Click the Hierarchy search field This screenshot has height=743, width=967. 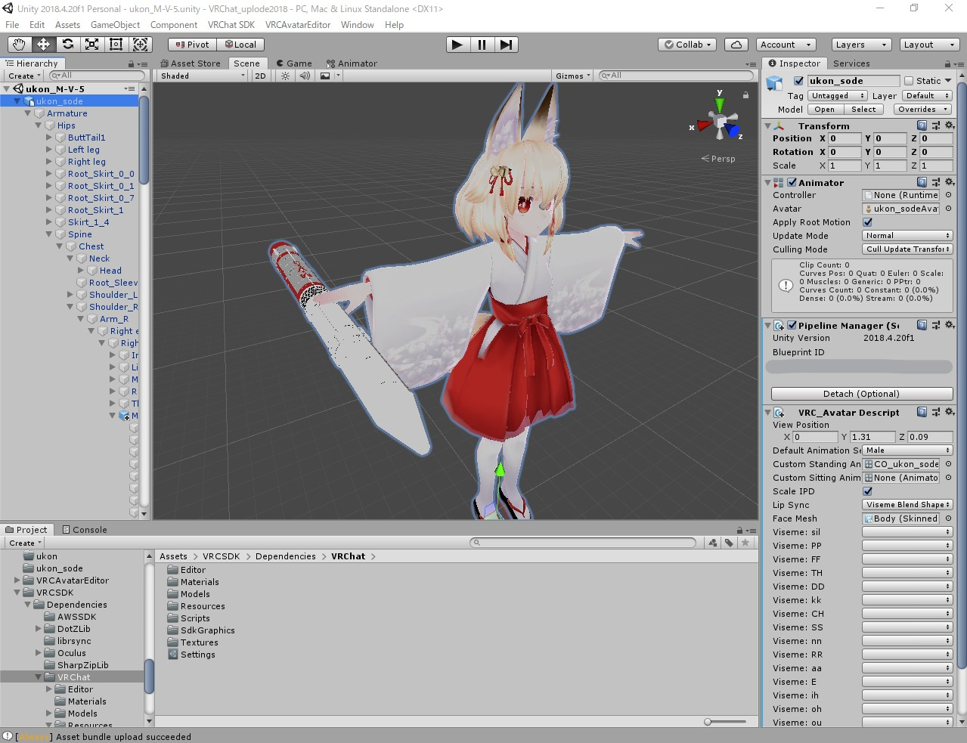point(97,76)
